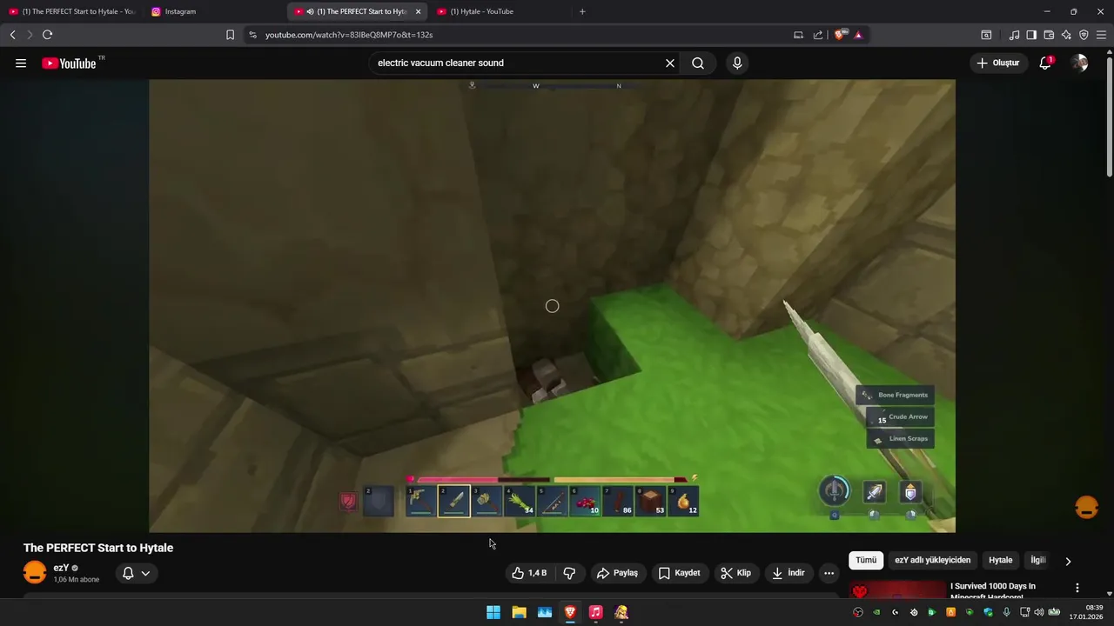Select the ezY adlı yükleyiciden chip
Image resolution: width=1114 pixels, height=626 pixels.
coord(932,561)
